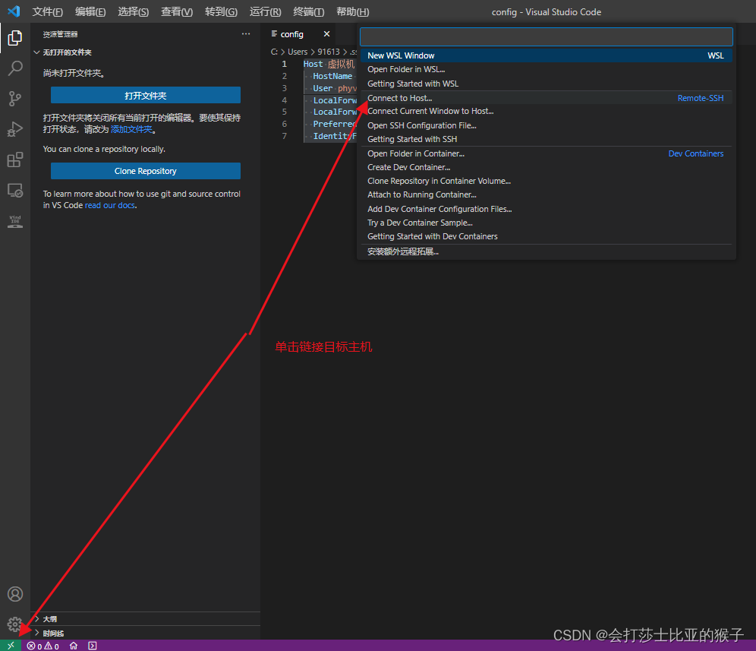Screen dimensions: 756x651
Task: Open the Explorer view in activity bar
Action: click(15, 38)
